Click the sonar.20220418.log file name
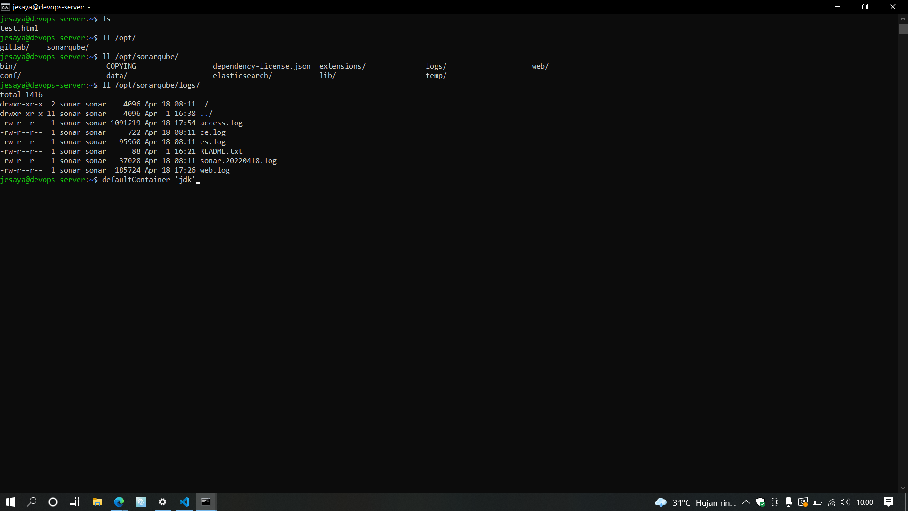The height and width of the screenshot is (511, 908). pos(238,161)
